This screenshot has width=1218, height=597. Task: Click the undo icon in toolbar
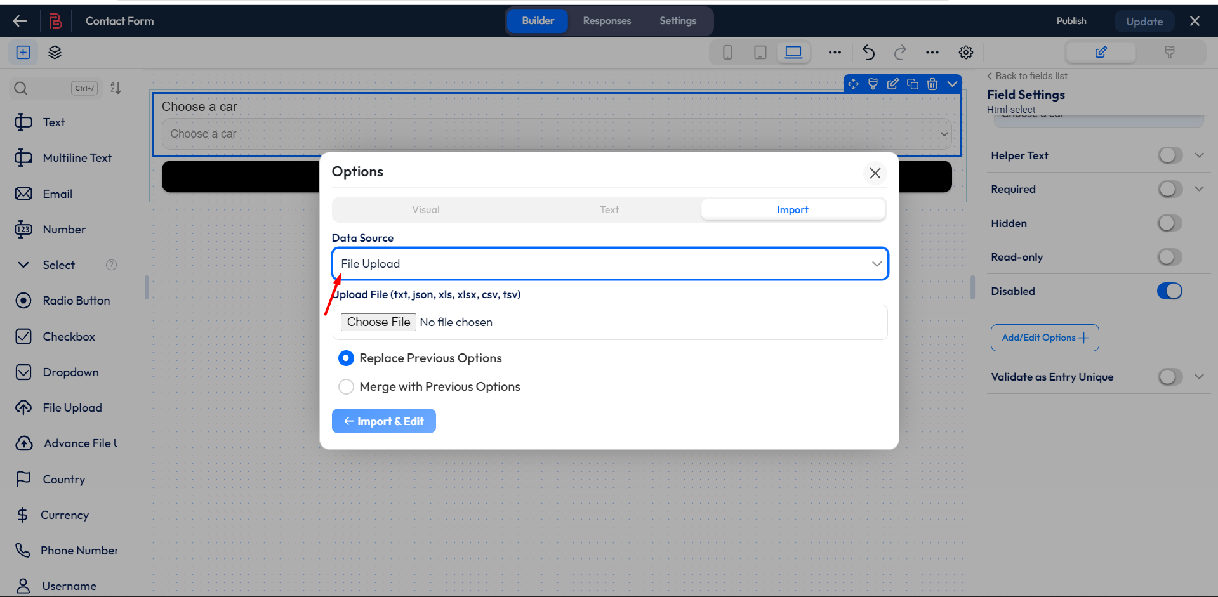(x=868, y=52)
